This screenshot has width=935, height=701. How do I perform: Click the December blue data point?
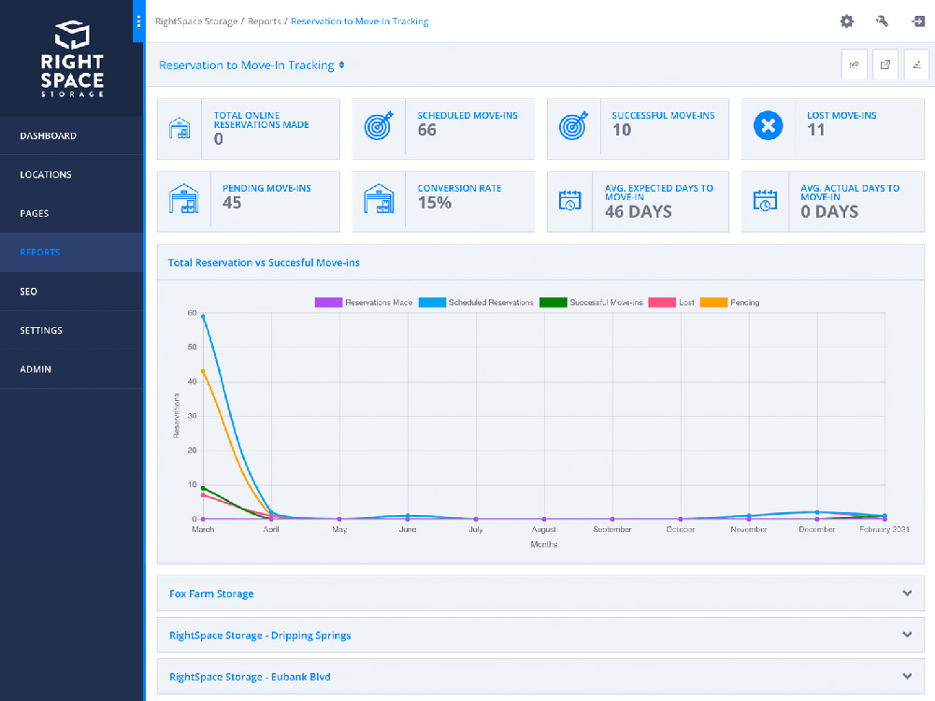tap(817, 512)
